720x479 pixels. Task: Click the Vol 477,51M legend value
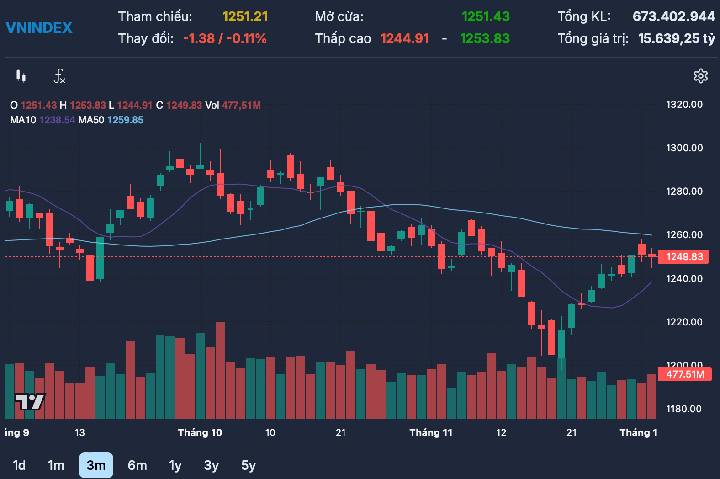(233, 105)
